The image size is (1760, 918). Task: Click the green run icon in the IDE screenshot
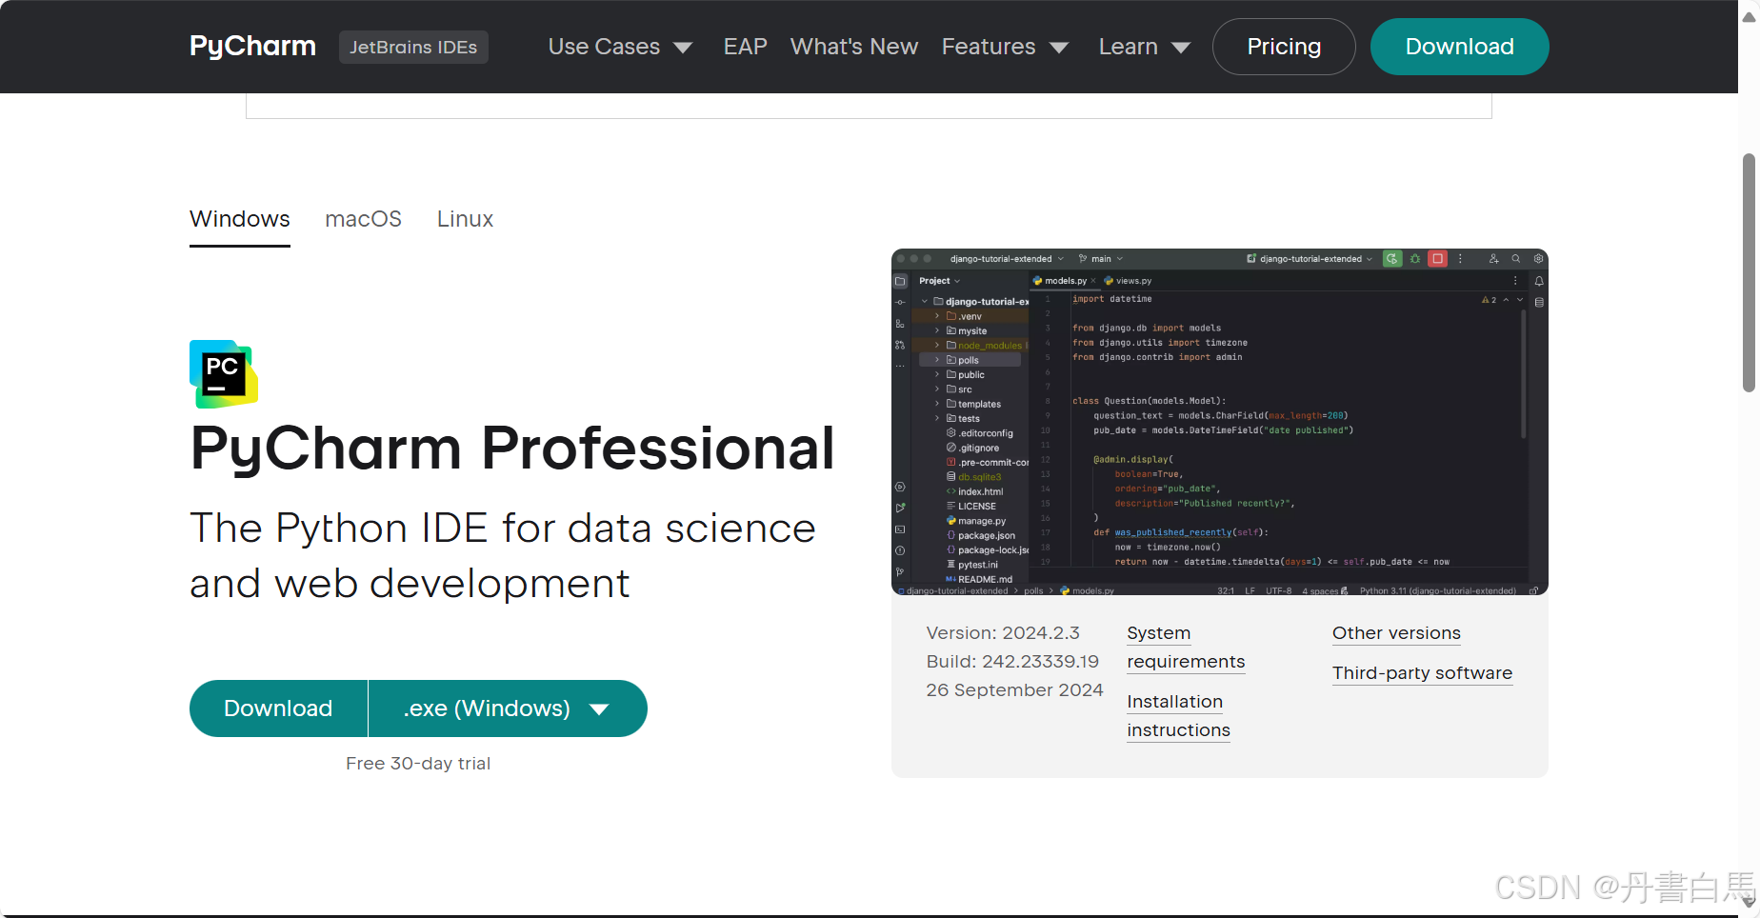1392,258
